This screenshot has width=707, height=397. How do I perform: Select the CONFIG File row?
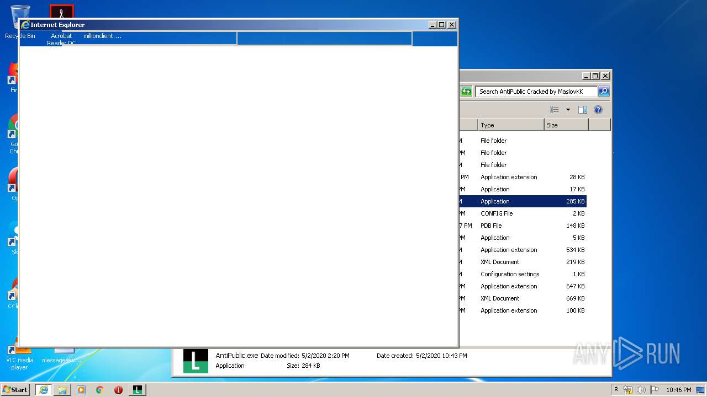pyautogui.click(x=523, y=213)
